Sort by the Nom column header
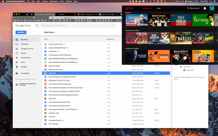 46,39
